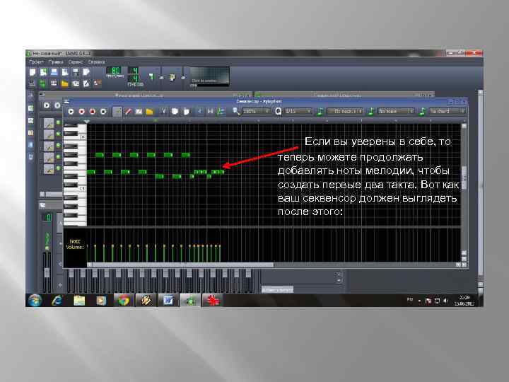Select the yellow detune mode tool
Screen dimensions: 509x382
149,112
